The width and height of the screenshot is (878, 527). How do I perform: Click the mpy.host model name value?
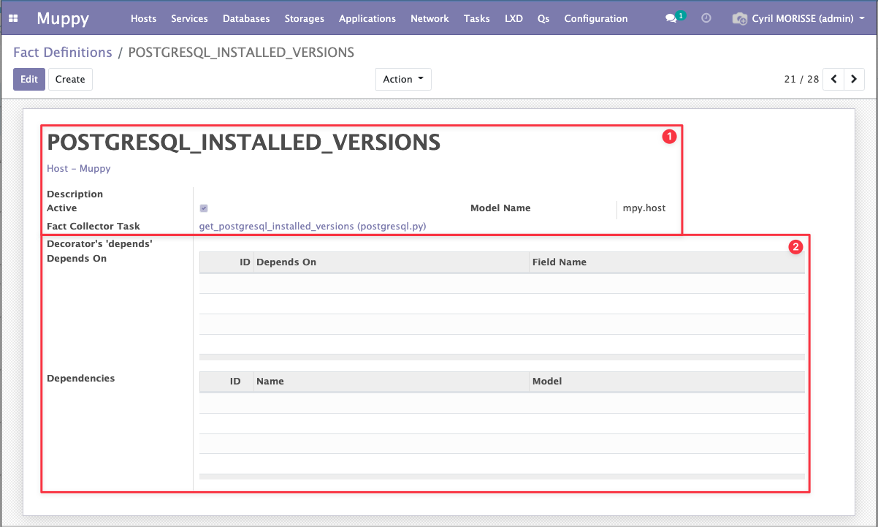pos(644,208)
